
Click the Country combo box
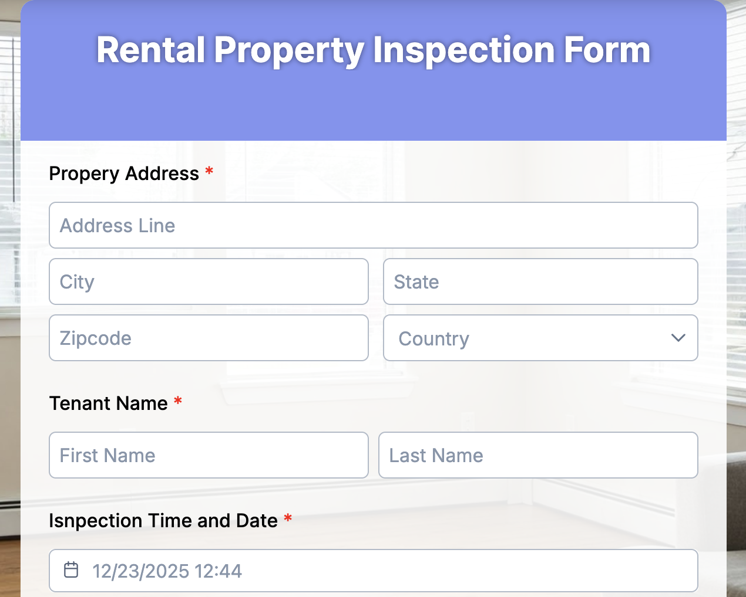coord(540,338)
